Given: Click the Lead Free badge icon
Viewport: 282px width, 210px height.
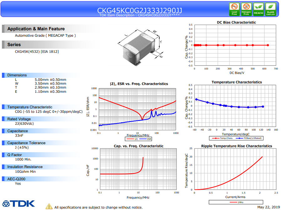Looking at the screenshot, I should click(234, 9).
